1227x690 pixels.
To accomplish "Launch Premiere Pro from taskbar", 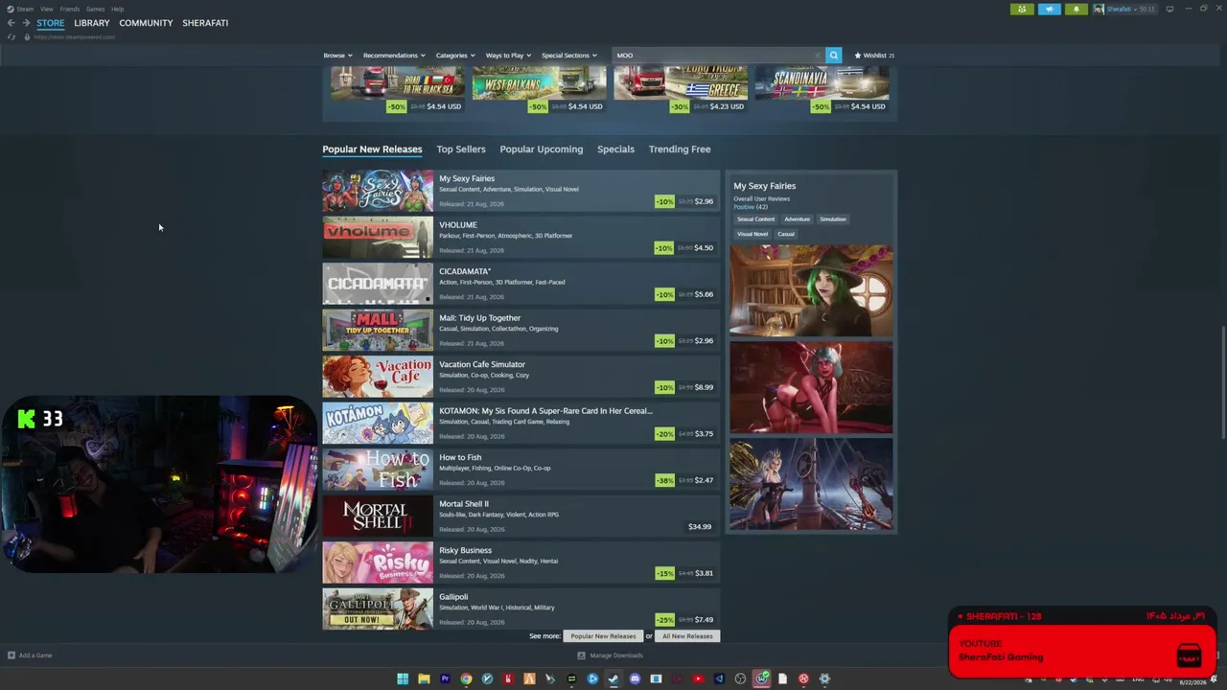I will [445, 678].
